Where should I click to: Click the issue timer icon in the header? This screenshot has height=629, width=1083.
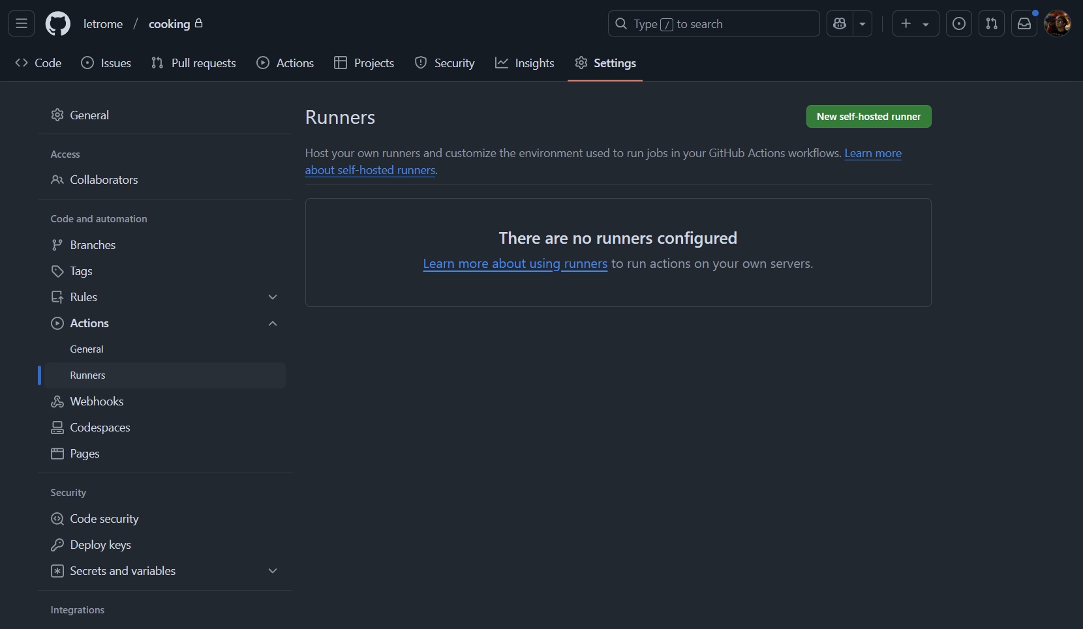click(959, 23)
